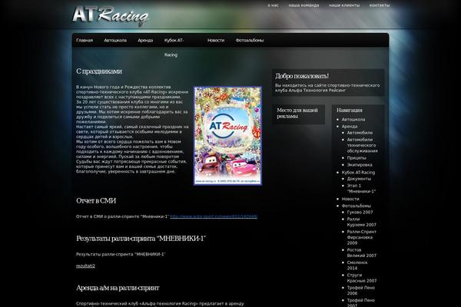Click 'Результаты ралли-спринта МНЕВНИКИ-1' heading
This screenshot has height=307, width=461.
[x=141, y=238]
